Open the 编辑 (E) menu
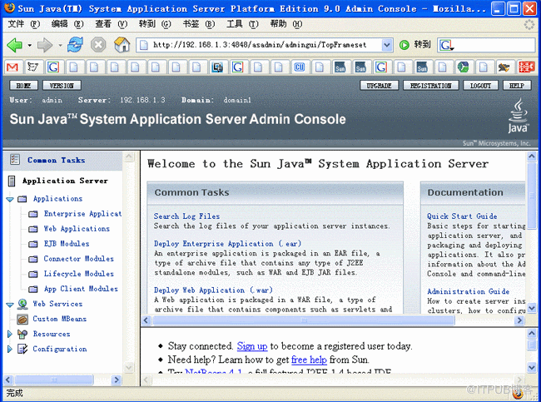This screenshot has height=402, width=541. tap(67, 24)
